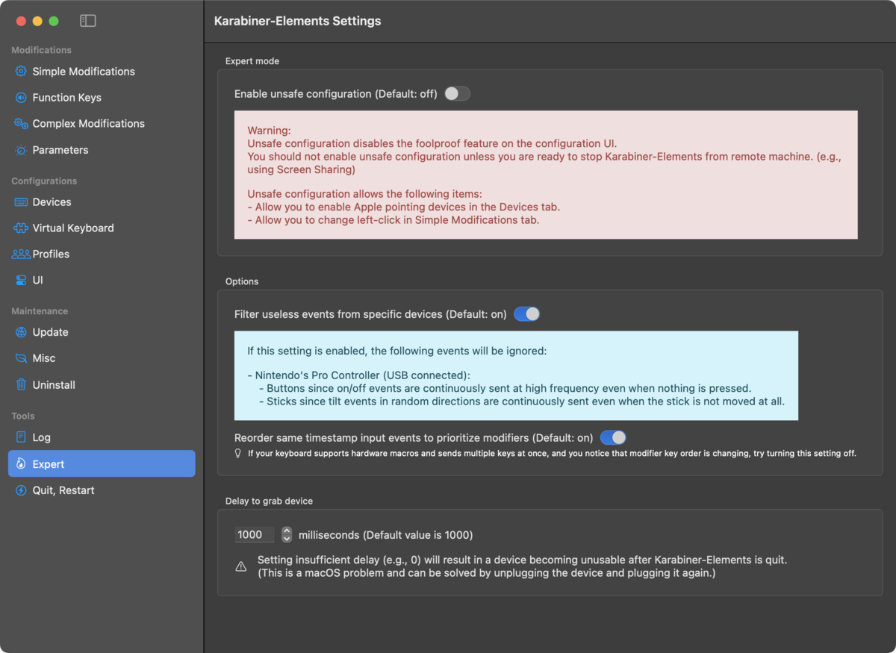Select the UI sidebar entry
896x653 pixels.
coord(102,281)
